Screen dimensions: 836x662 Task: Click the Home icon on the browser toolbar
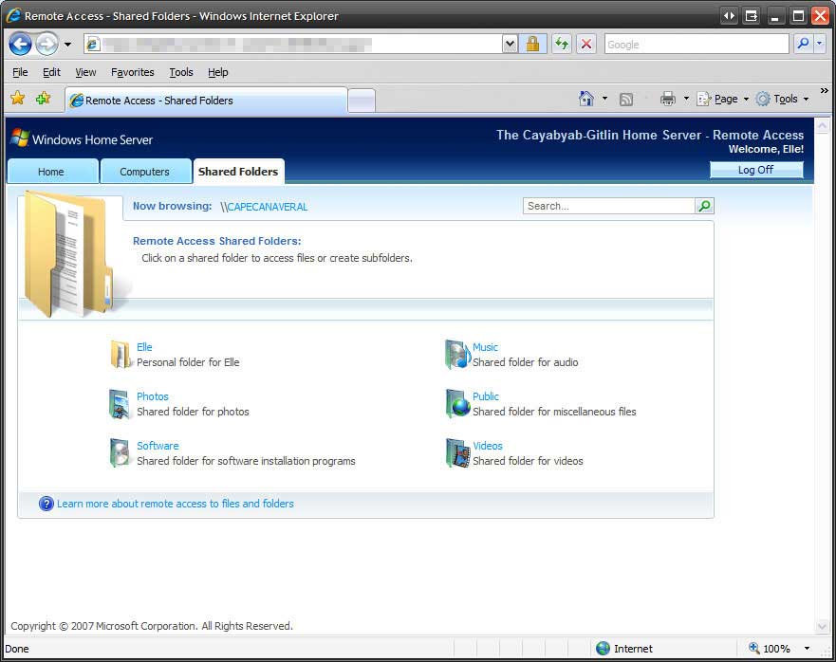point(586,99)
